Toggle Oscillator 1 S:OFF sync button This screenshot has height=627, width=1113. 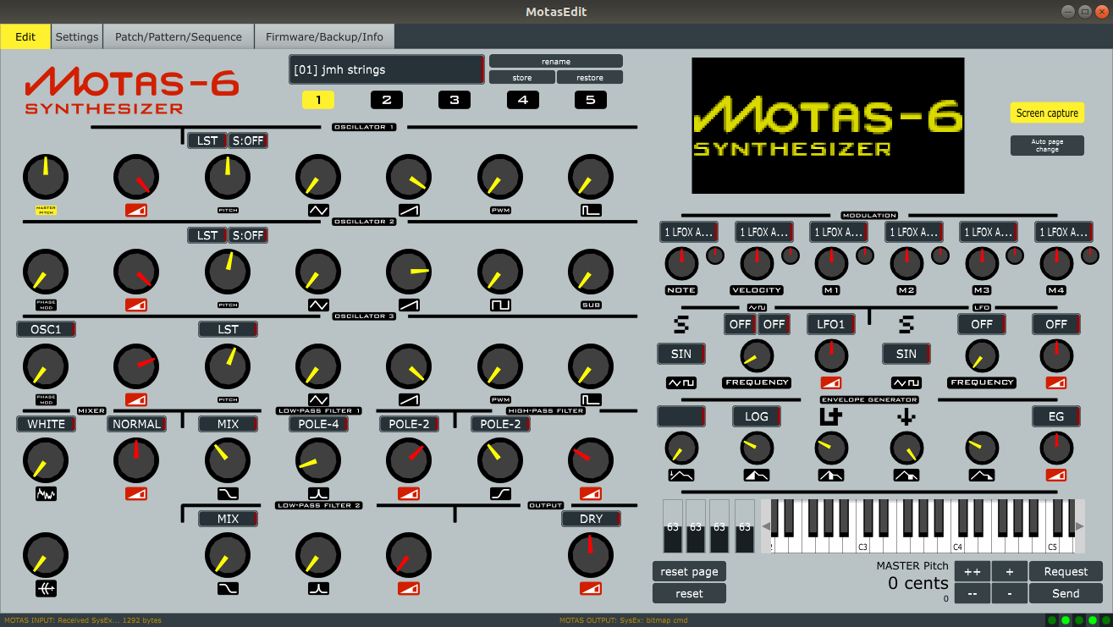pos(248,140)
